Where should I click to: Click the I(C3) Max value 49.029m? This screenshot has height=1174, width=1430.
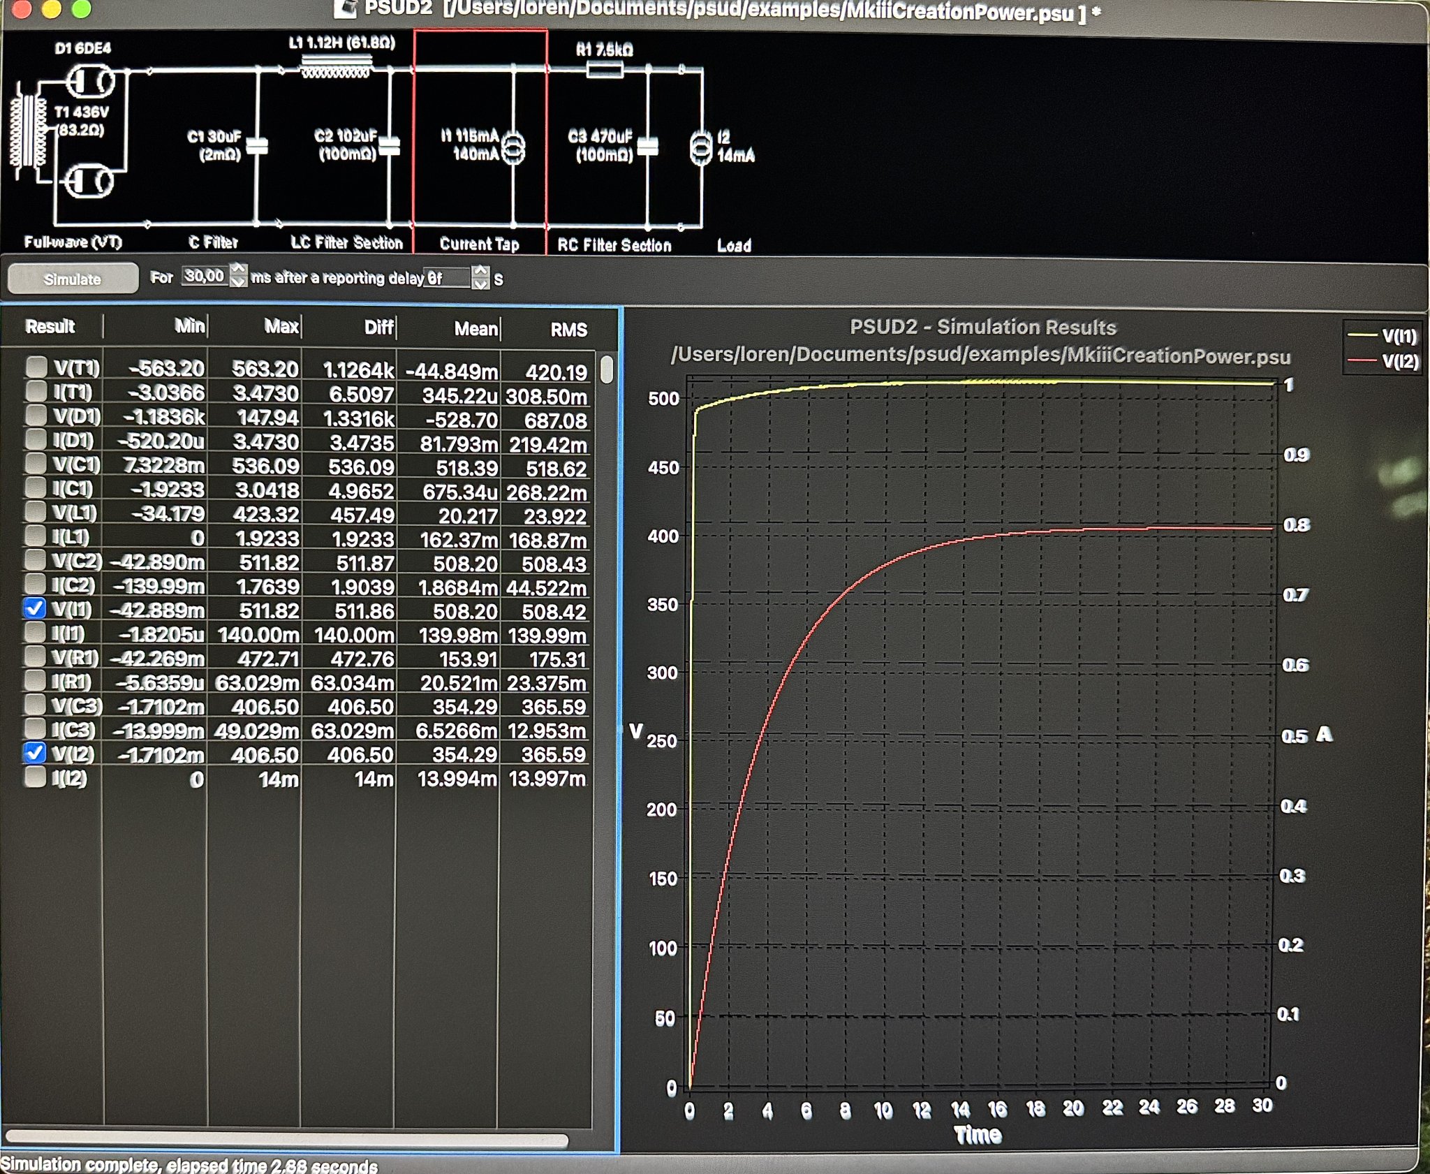(257, 731)
